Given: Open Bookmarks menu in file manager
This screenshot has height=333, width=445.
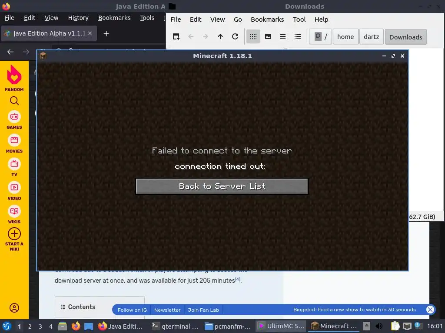Looking at the screenshot, I should tap(267, 19).
